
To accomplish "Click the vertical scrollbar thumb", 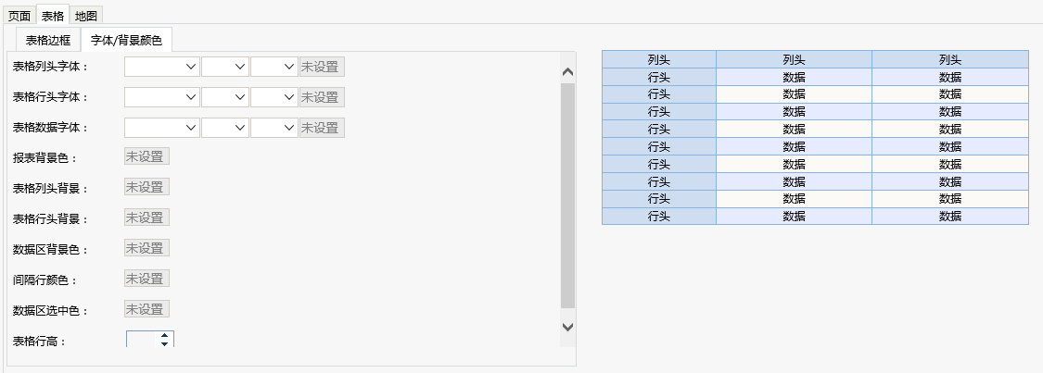I will coord(567,196).
